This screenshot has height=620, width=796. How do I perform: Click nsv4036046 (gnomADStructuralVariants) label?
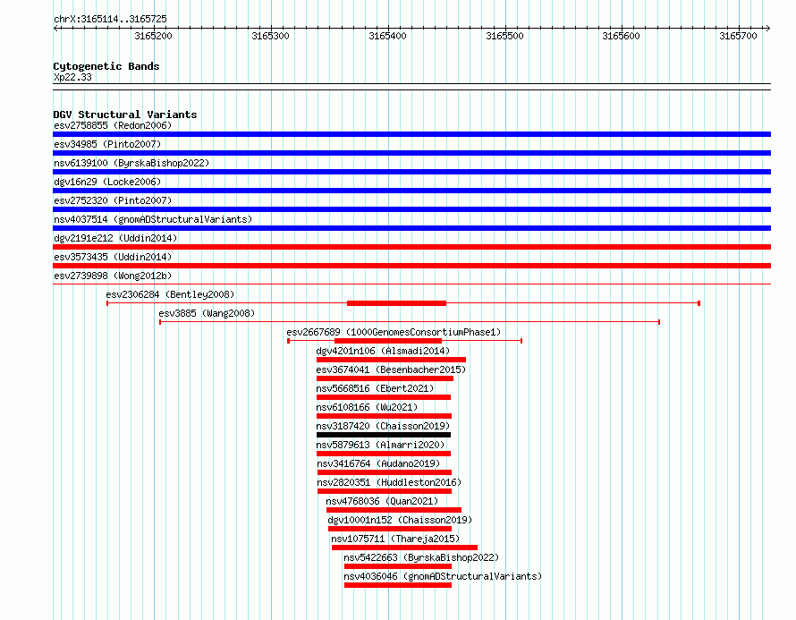click(x=443, y=576)
